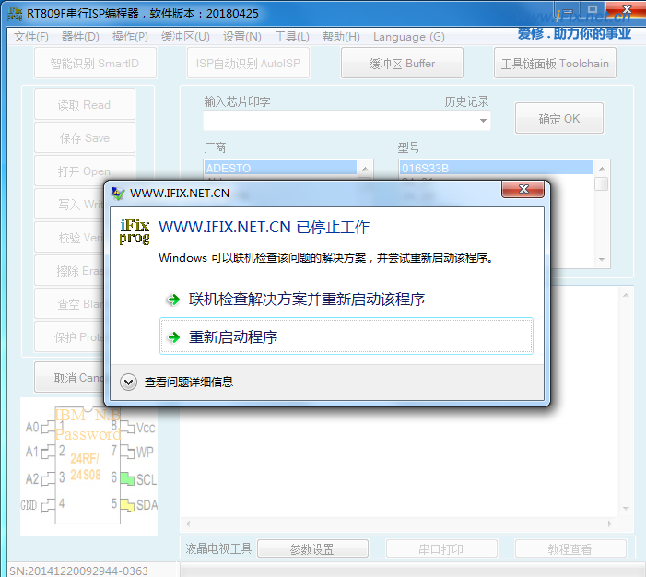Image resolution: width=646 pixels, height=577 pixels.
Task: Select ADESTO in the 厂商 list
Action: [280, 168]
